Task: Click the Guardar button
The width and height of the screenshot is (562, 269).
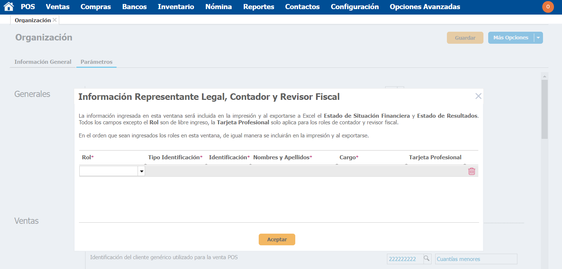Action: 465,38
